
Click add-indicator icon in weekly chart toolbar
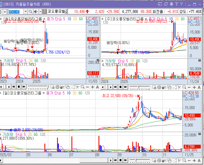click(x=164, y=87)
